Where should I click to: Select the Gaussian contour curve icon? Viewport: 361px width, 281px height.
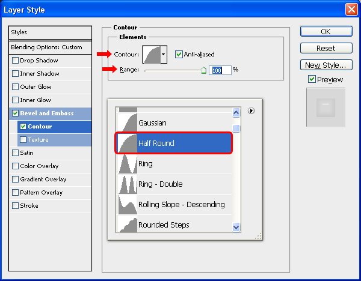click(x=127, y=122)
